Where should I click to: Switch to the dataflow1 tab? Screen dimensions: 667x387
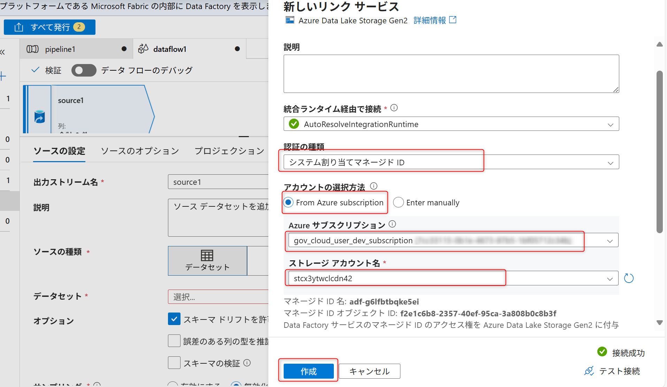click(x=169, y=49)
